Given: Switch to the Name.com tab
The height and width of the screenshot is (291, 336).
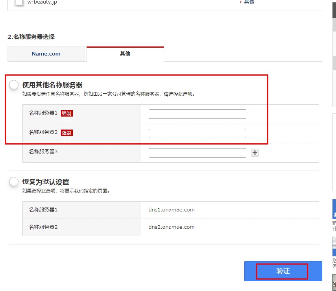Looking at the screenshot, I should coord(46,54).
